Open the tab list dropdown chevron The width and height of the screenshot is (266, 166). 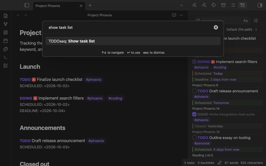(x=182, y=5)
